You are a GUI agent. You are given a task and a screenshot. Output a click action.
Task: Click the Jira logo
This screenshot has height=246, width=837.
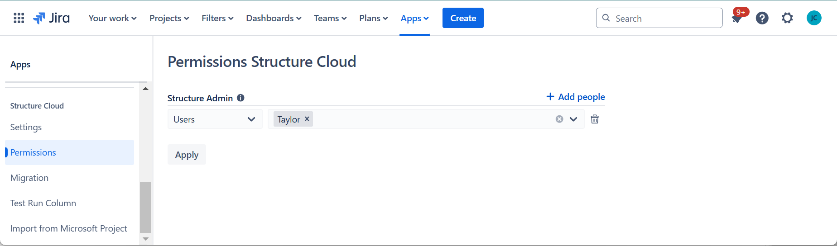[52, 18]
